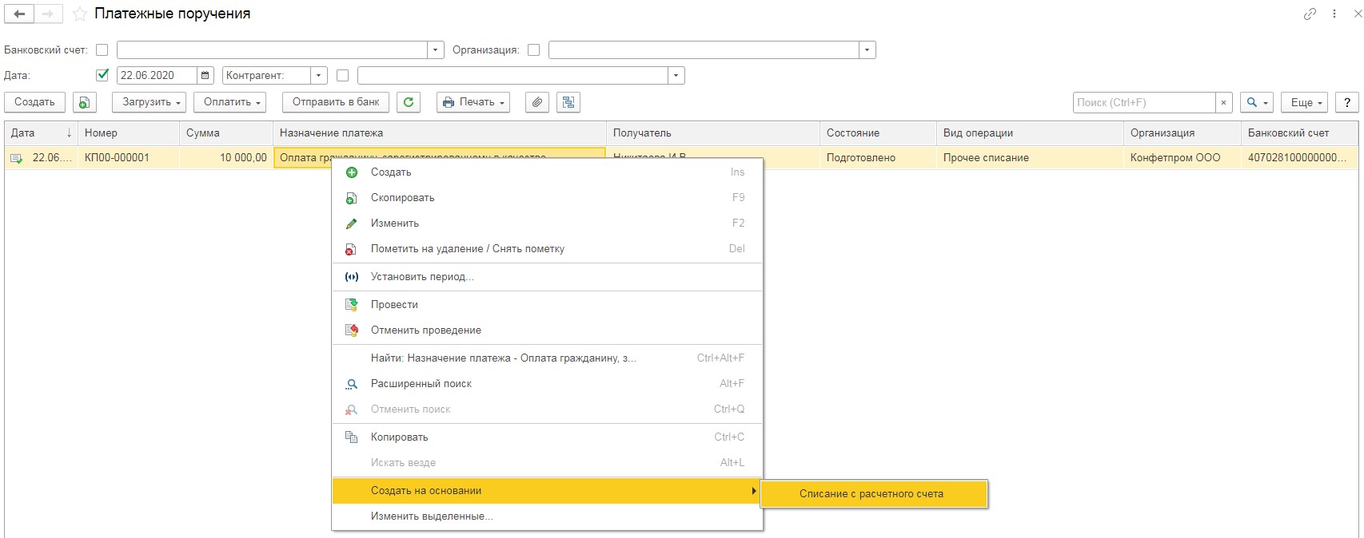Click the Отправить в банк button
This screenshot has height=538, width=1364.
pyautogui.click(x=336, y=102)
